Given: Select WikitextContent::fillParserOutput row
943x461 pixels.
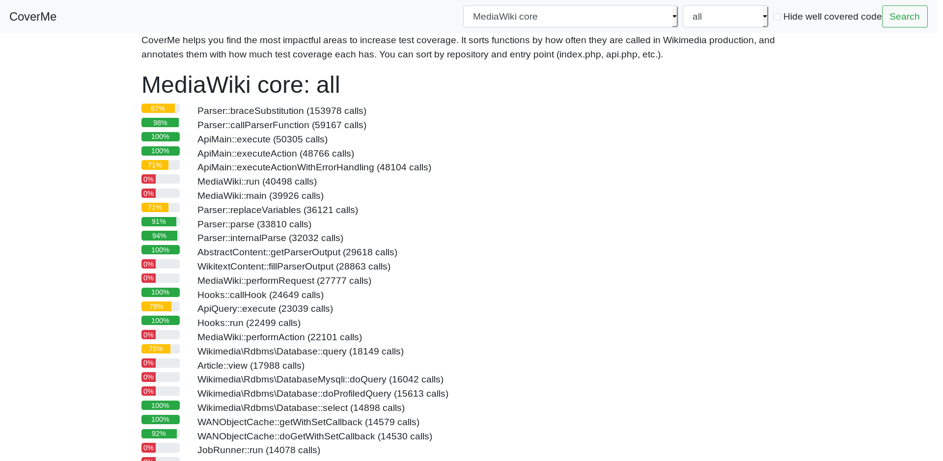Looking at the screenshot, I should click(294, 267).
